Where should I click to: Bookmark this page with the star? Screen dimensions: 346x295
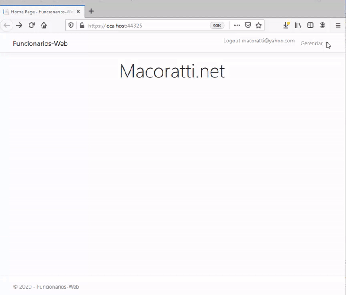[x=258, y=26]
